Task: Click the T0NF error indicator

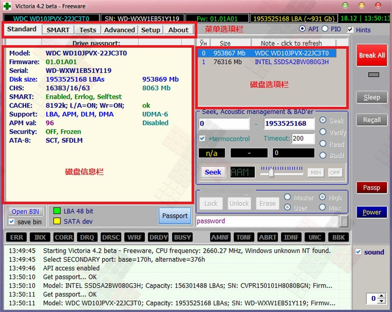Action: click(244, 237)
